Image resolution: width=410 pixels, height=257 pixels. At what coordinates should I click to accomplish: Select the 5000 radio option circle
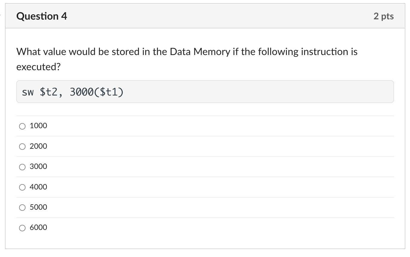point(22,208)
